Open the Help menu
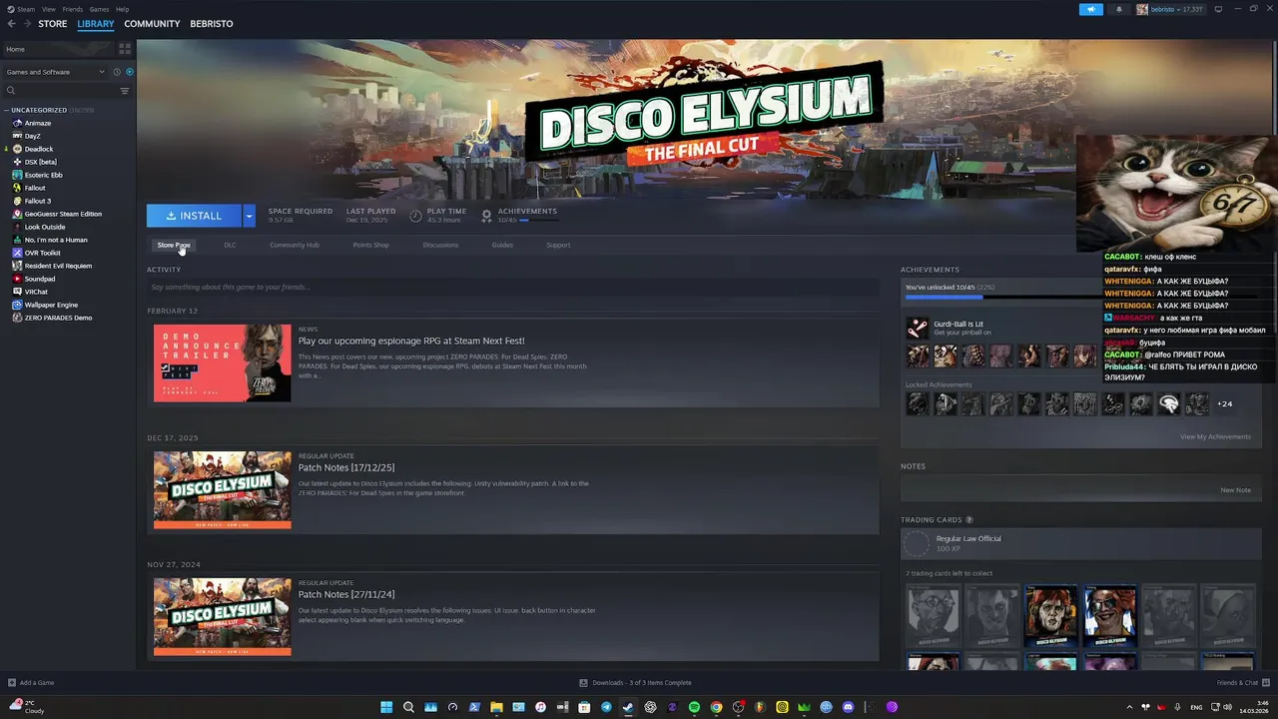Screen dimensions: 1278x719 click(x=122, y=9)
